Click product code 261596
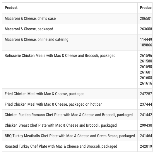The width and height of the screenshot is (154, 155). tap(146, 55)
